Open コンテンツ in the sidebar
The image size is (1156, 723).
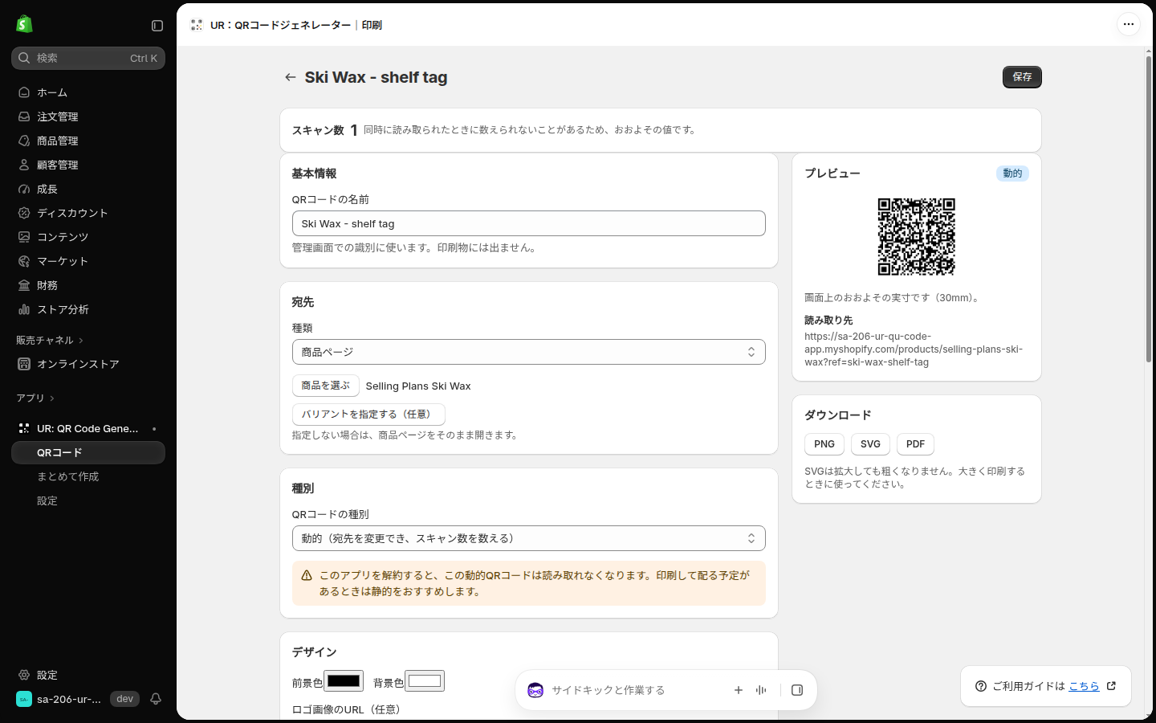pos(88,237)
